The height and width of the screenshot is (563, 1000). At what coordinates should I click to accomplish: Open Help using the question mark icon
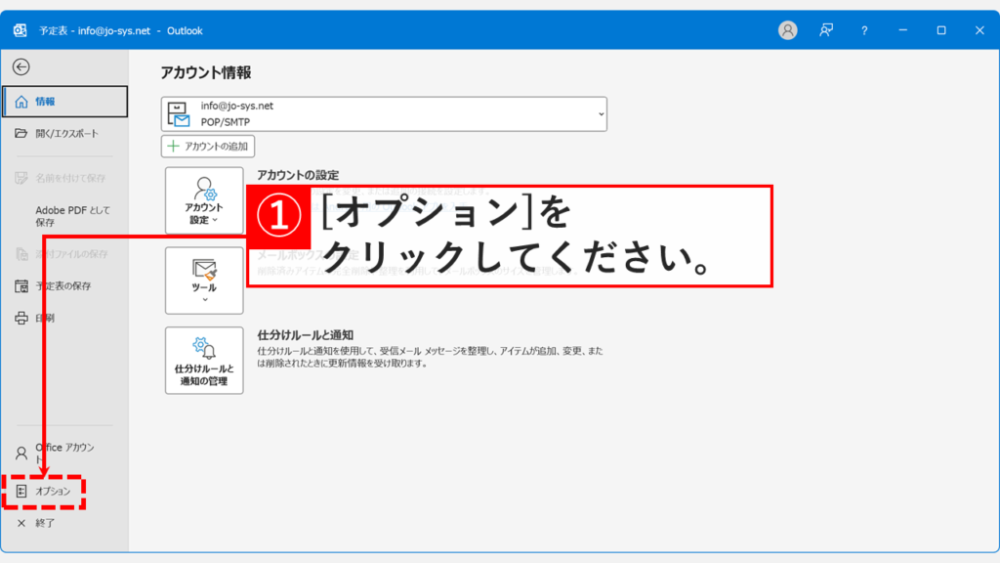(863, 30)
